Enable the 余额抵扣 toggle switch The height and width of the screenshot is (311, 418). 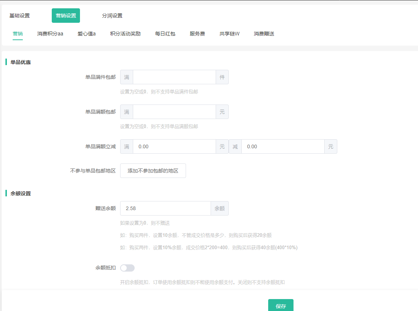pos(127,268)
